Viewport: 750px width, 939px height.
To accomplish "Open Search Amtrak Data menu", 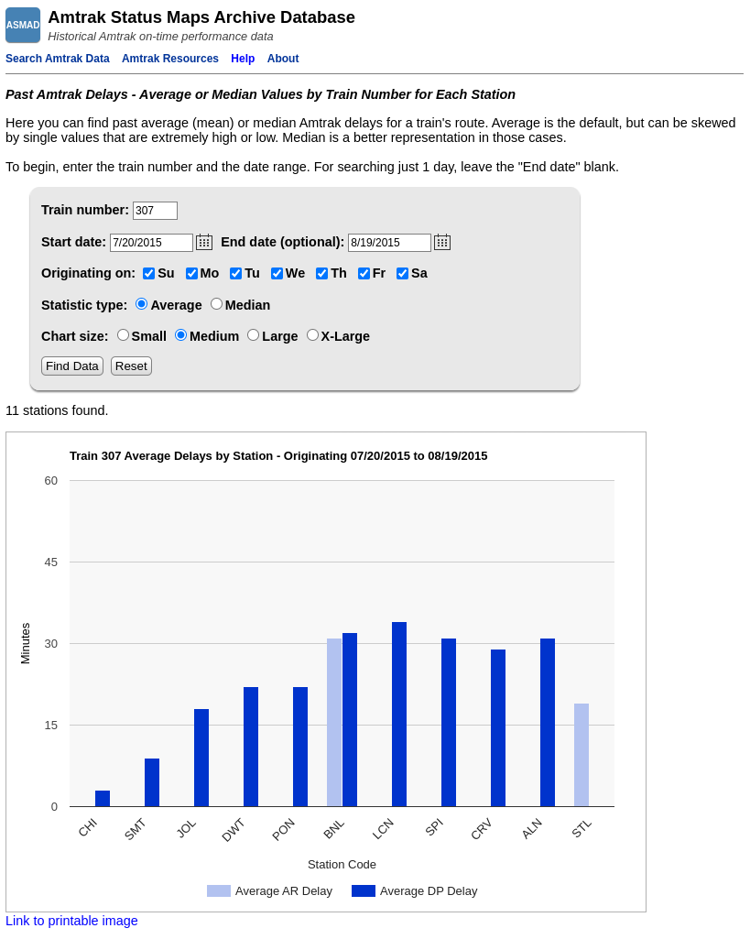I will click(58, 59).
